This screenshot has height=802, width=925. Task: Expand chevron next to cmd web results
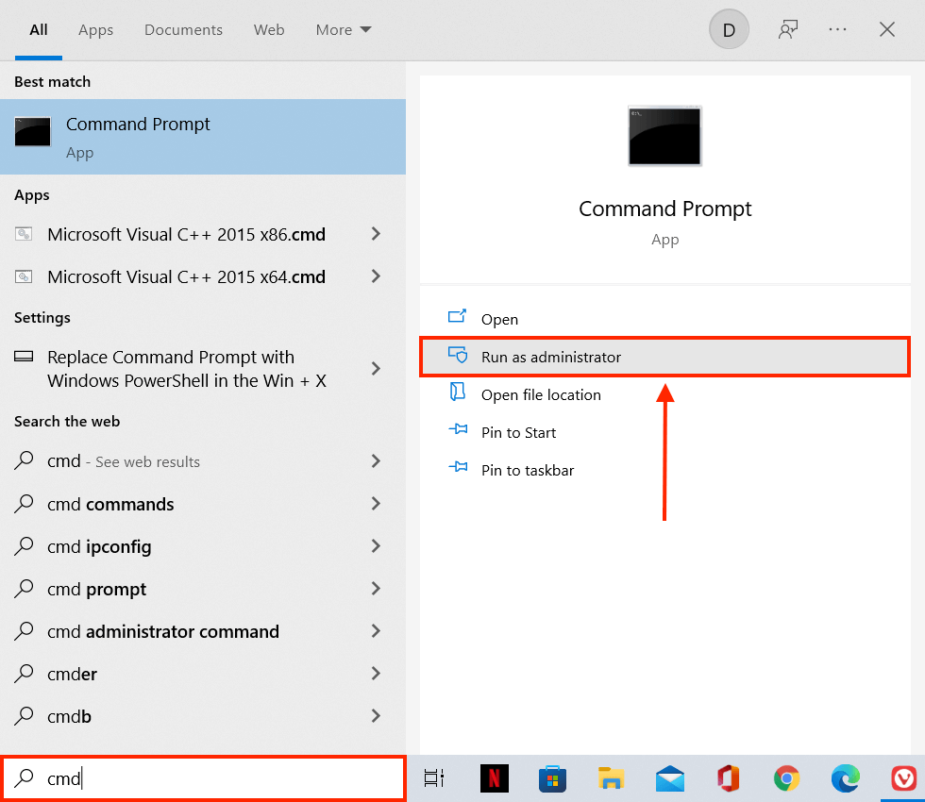pos(376,461)
